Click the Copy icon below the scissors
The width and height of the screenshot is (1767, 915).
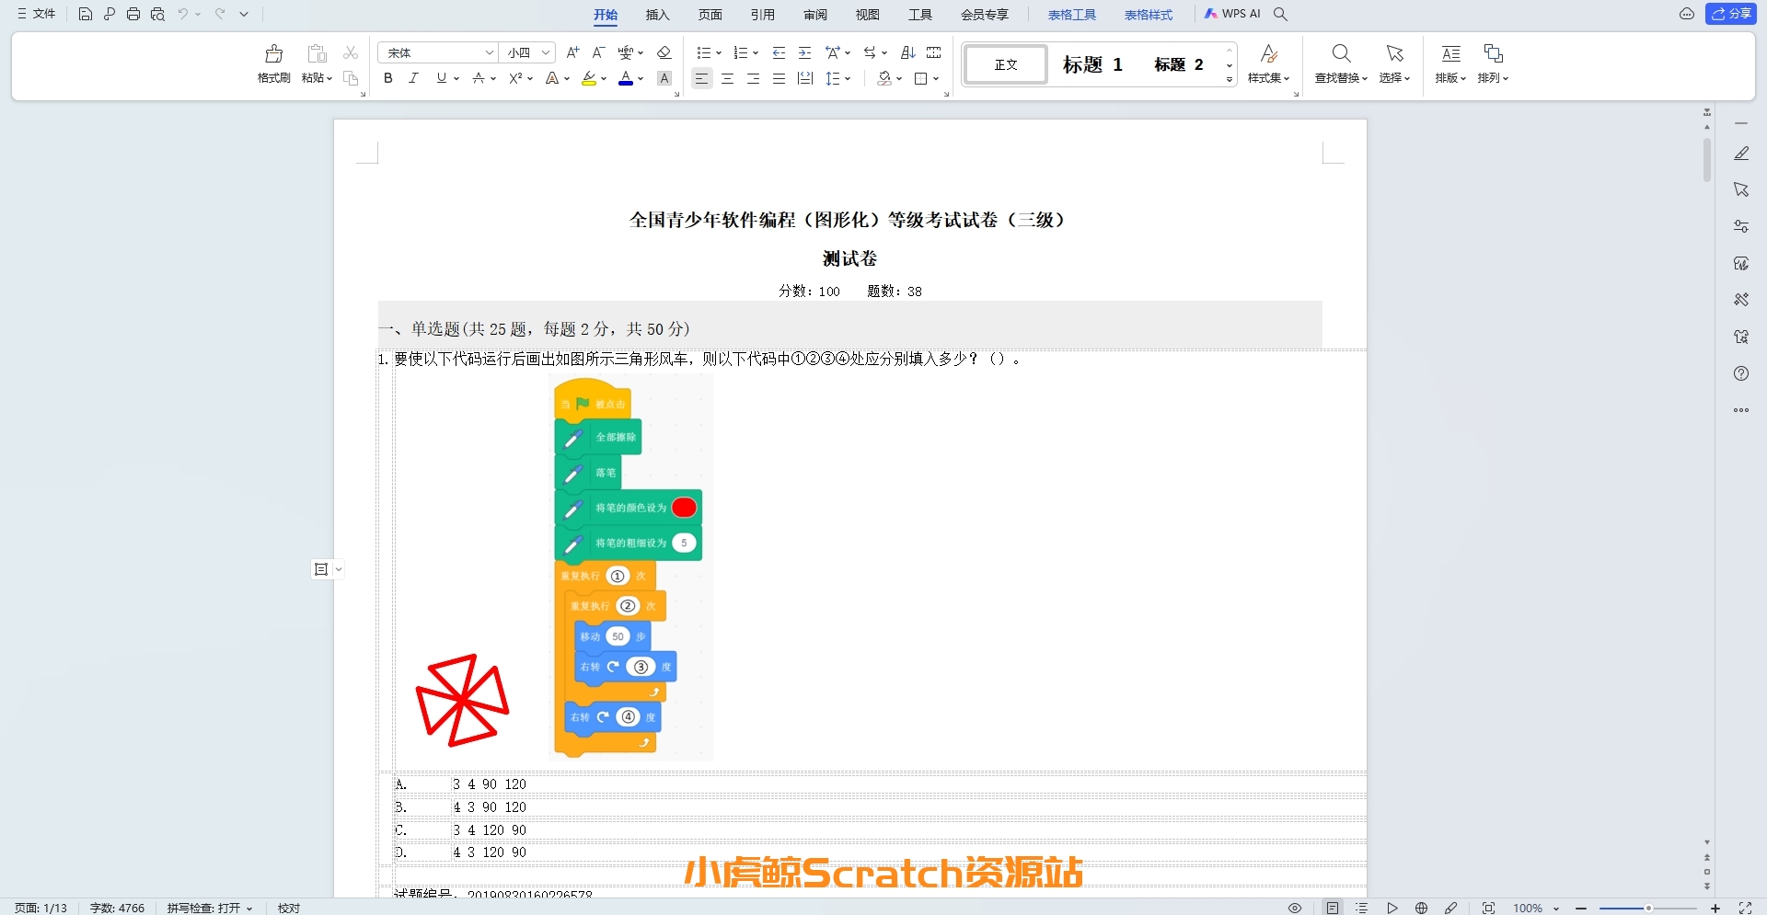point(351,78)
